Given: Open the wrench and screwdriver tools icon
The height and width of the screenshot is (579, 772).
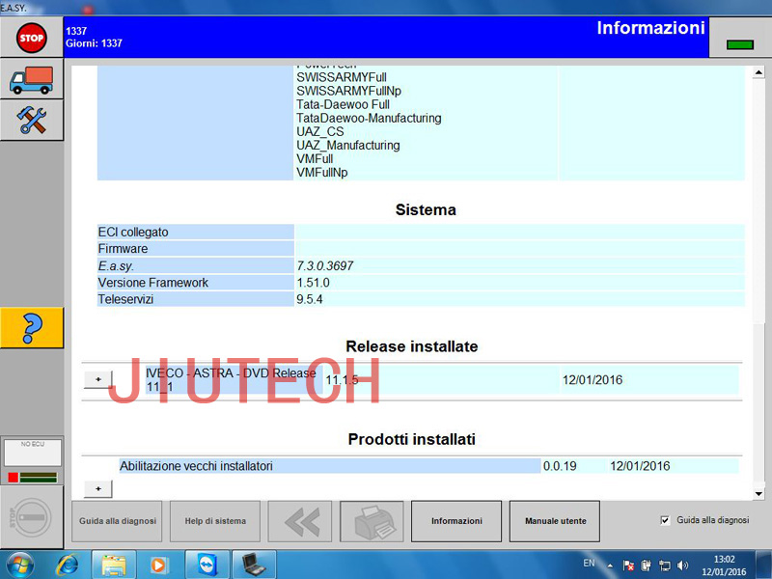Looking at the screenshot, I should pos(32,120).
